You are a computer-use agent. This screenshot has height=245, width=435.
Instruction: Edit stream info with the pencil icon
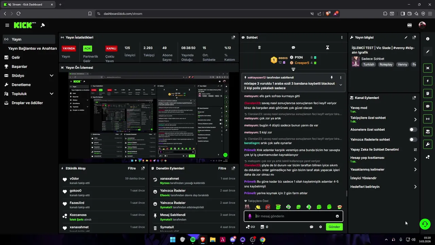pos(406,37)
